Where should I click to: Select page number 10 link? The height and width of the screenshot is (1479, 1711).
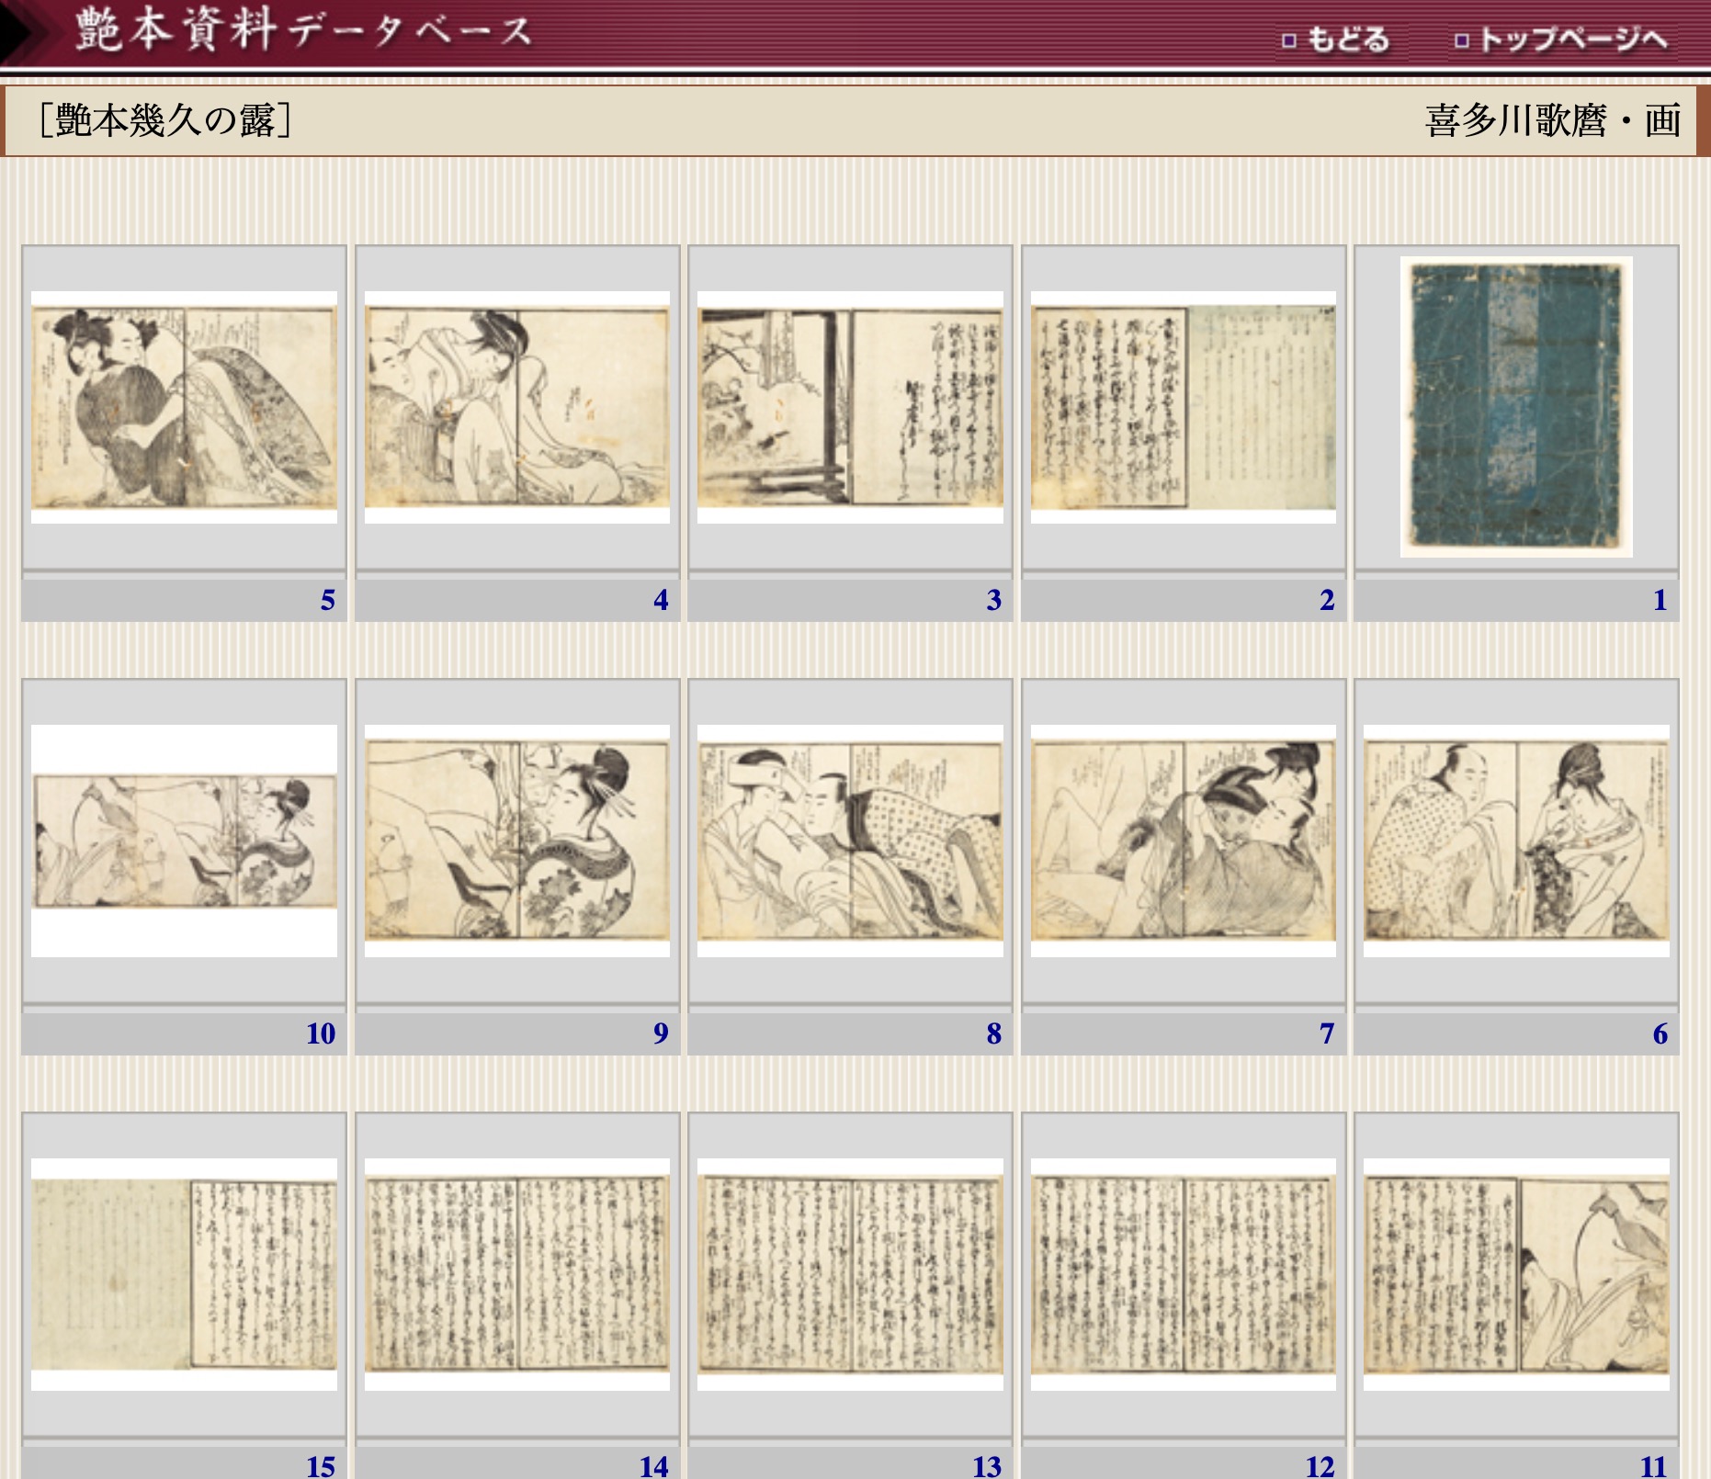click(321, 1033)
